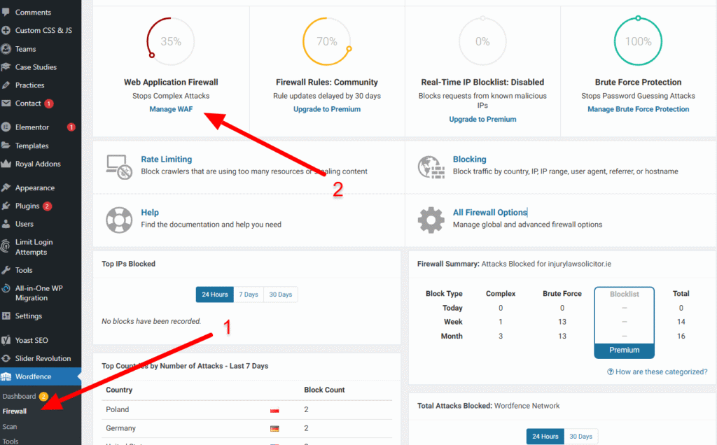Click the 35% Web Application Firewall progress circle
The width and height of the screenshot is (717, 445).
[170, 41]
